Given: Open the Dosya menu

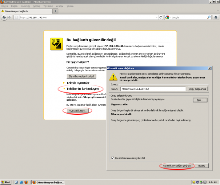Looking at the screenshot, I should coord(5,6).
